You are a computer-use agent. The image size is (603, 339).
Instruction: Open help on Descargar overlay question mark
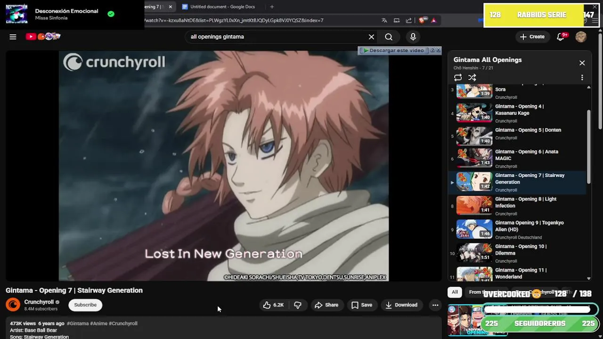click(x=432, y=50)
